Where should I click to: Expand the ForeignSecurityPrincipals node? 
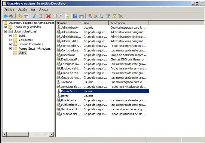(11, 49)
